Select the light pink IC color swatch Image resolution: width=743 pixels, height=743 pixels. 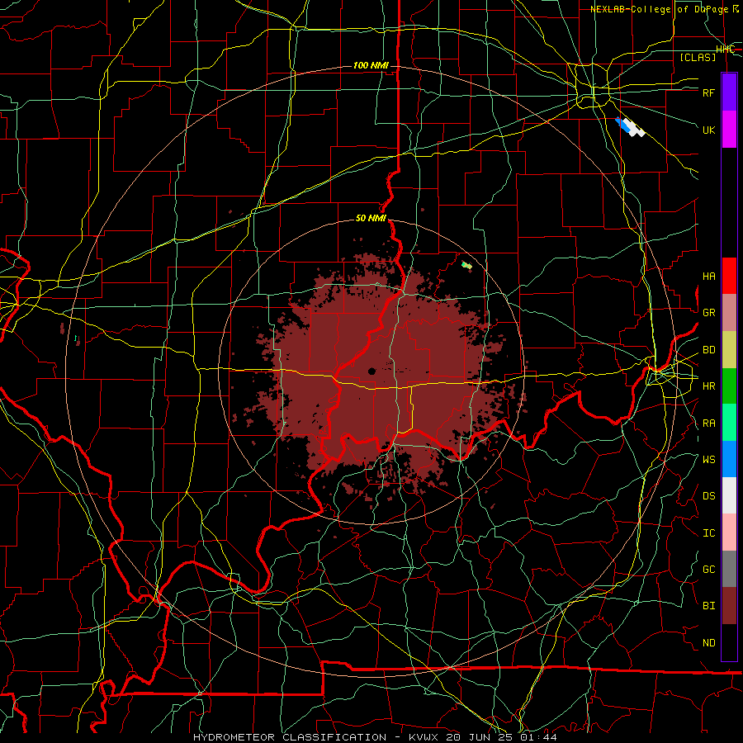tap(729, 532)
